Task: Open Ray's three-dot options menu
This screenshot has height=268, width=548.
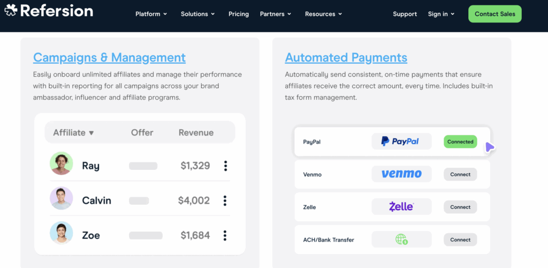Action: pos(225,166)
